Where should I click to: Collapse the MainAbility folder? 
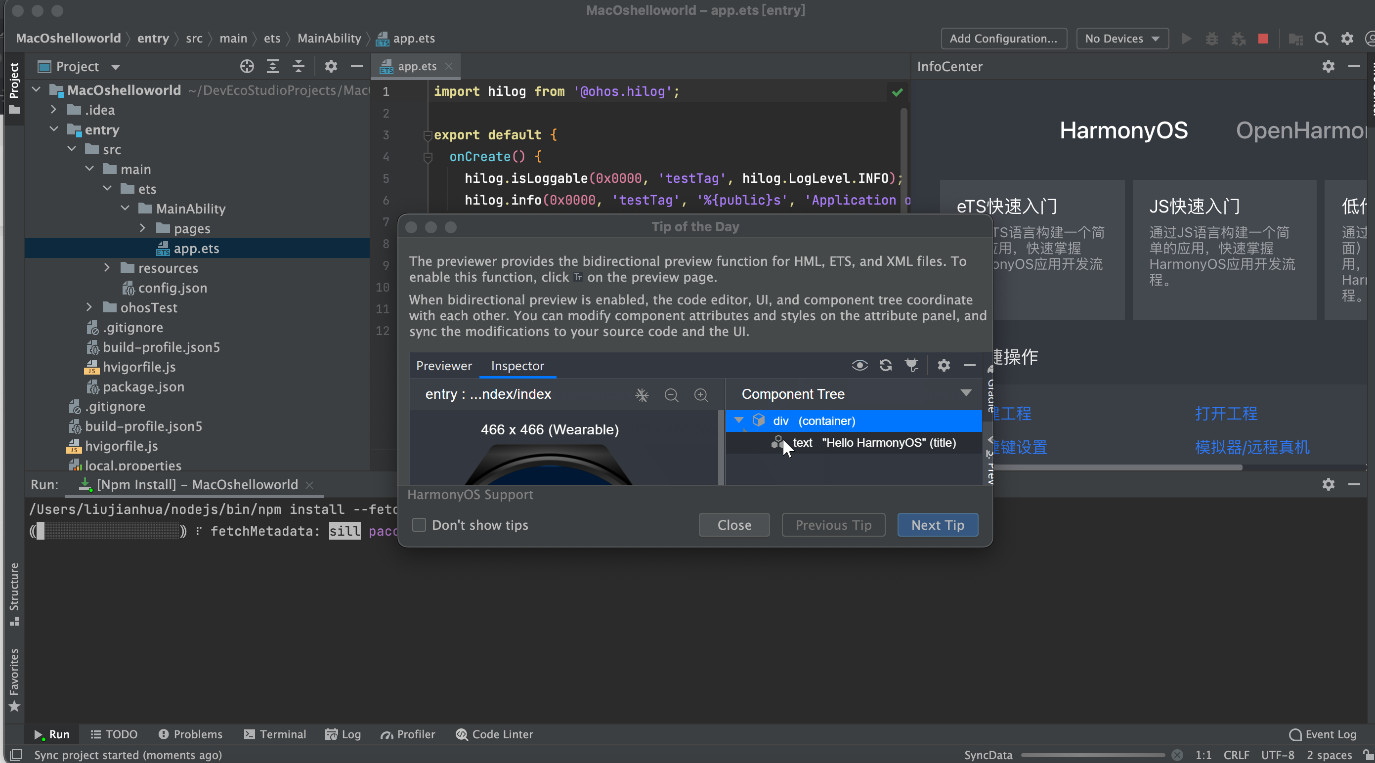point(125,208)
